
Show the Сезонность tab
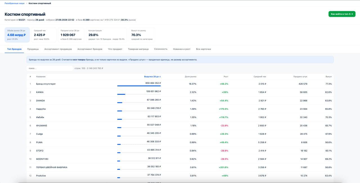(x=161, y=49)
